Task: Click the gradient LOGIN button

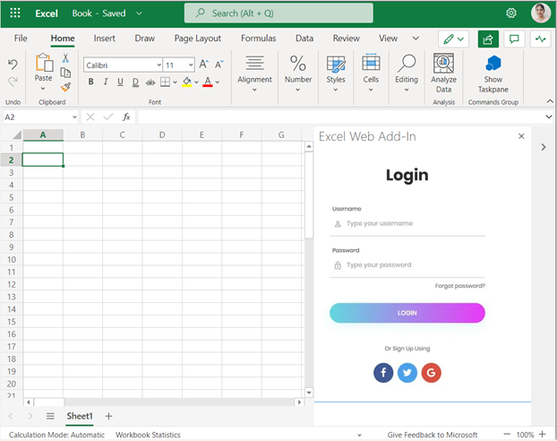Action: coord(407,313)
